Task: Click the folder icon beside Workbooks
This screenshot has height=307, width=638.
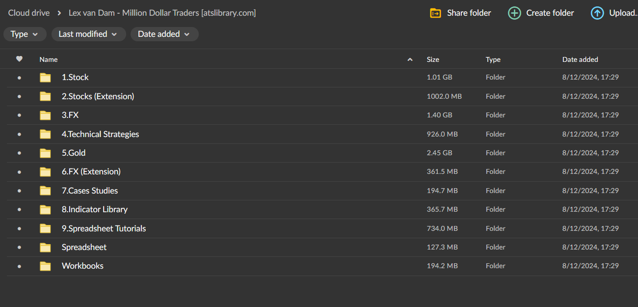Action: (45, 266)
